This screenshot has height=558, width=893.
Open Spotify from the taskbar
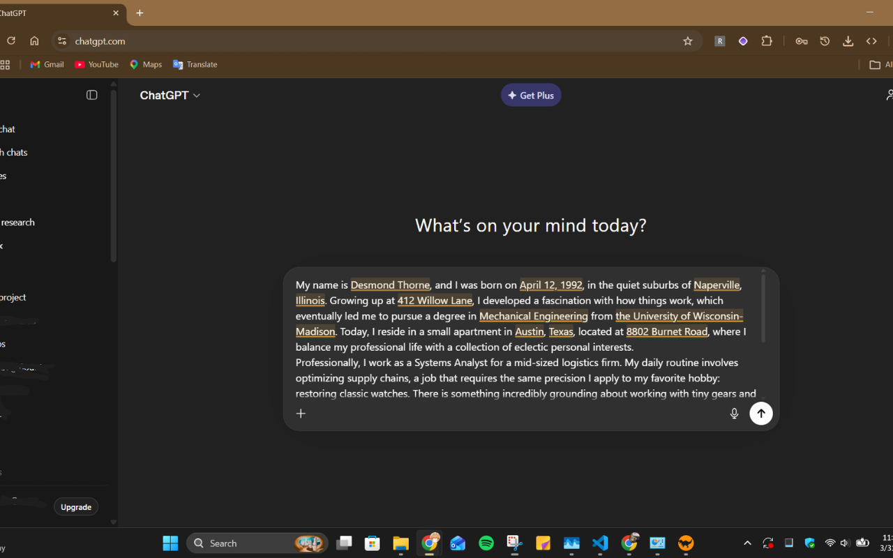tap(486, 543)
